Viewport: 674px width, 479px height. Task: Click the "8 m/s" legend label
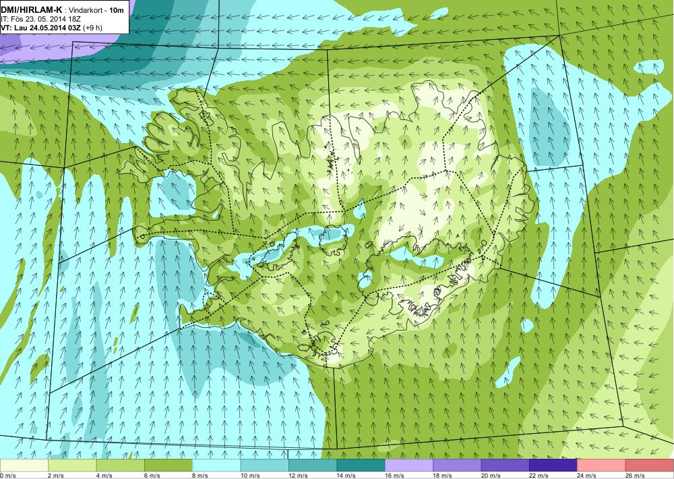point(200,476)
